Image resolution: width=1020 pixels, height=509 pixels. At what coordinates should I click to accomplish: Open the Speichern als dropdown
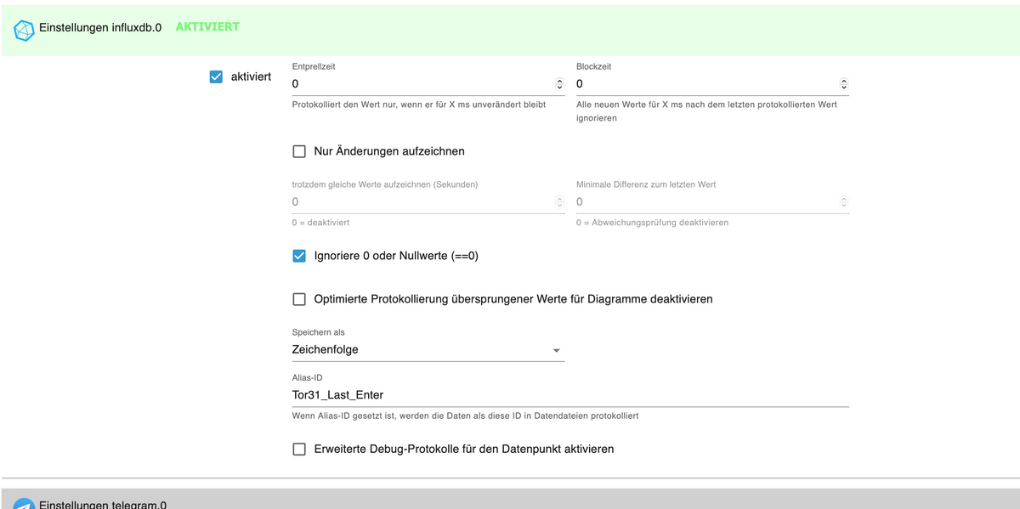pyautogui.click(x=428, y=349)
